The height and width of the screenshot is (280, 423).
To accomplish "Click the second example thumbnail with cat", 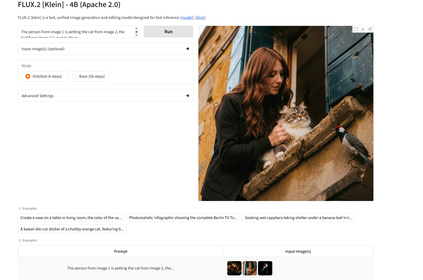I will pos(250,268).
